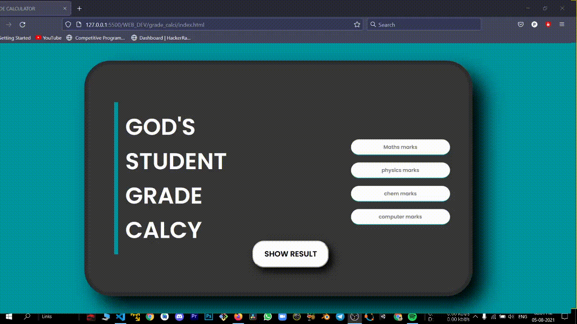Click the SHOW RESULT button
Image resolution: width=577 pixels, height=324 pixels.
(x=290, y=254)
